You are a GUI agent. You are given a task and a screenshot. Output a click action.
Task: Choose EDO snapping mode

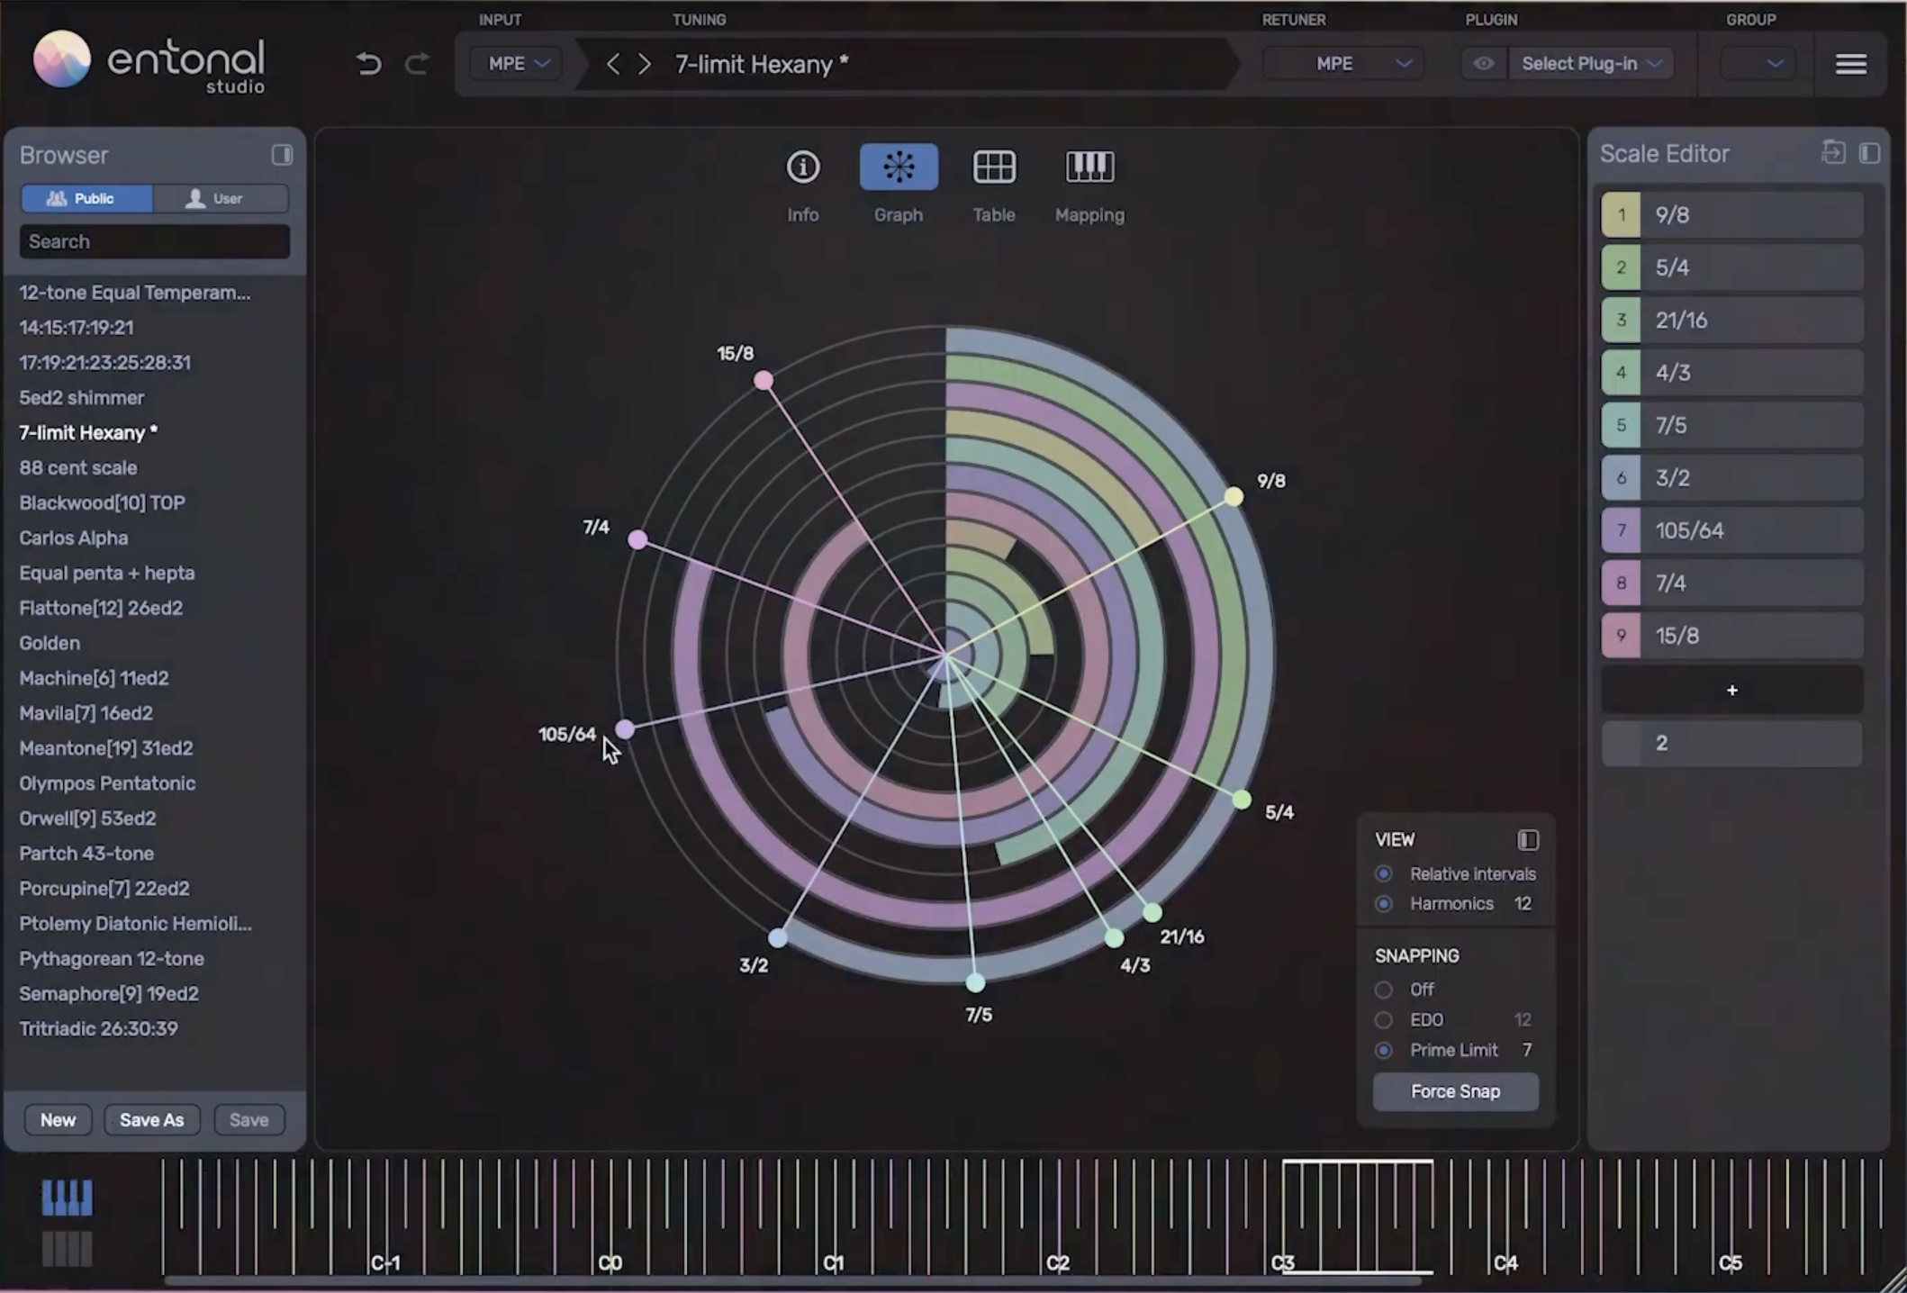pyautogui.click(x=1384, y=1020)
